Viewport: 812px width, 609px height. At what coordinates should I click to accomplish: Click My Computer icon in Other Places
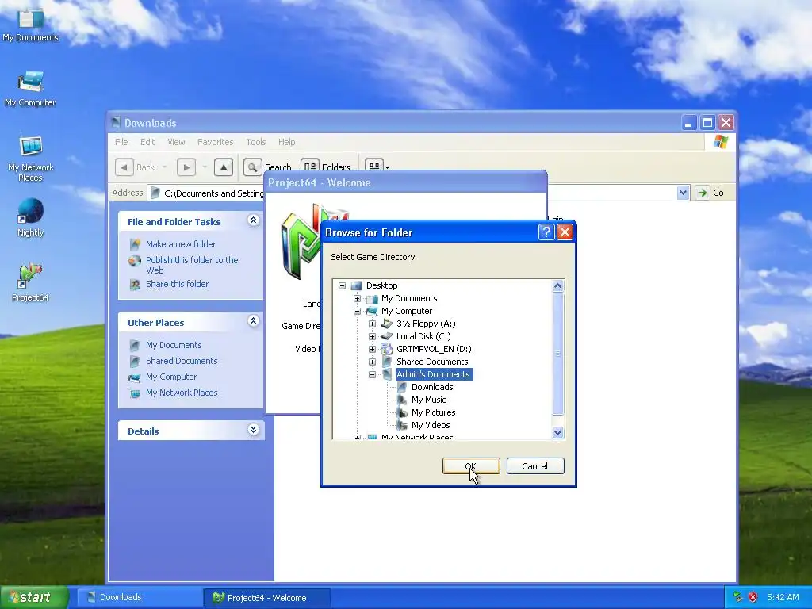click(135, 377)
